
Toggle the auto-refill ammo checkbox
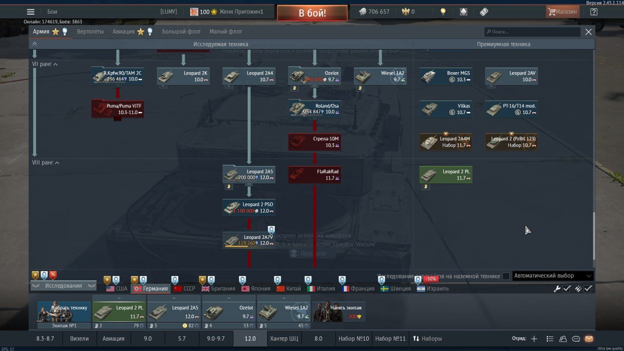(588, 289)
